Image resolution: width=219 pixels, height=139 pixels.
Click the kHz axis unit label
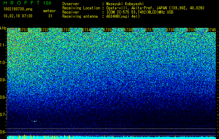[3, 28]
